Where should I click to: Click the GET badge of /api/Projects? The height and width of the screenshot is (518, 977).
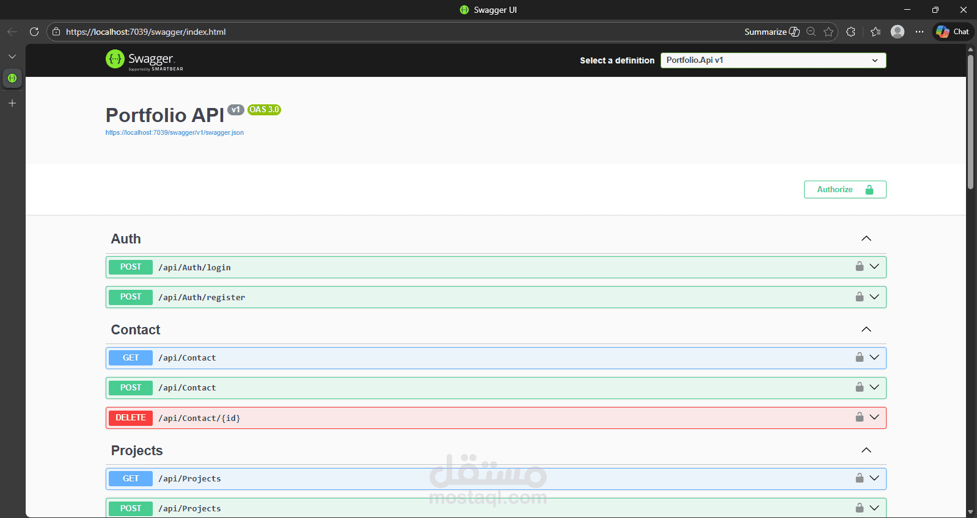coord(131,479)
